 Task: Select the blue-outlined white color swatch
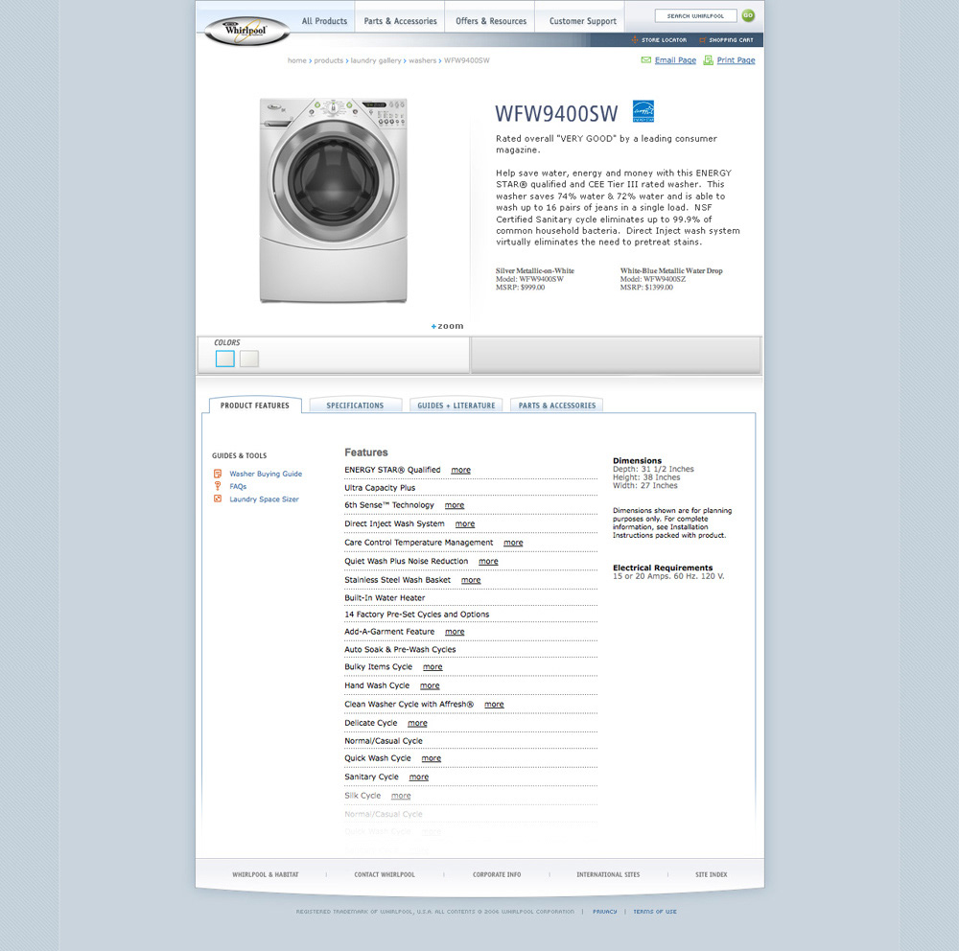click(225, 359)
